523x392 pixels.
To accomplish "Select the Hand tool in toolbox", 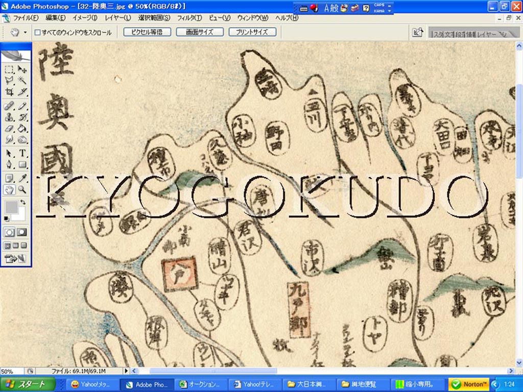I will [9, 190].
